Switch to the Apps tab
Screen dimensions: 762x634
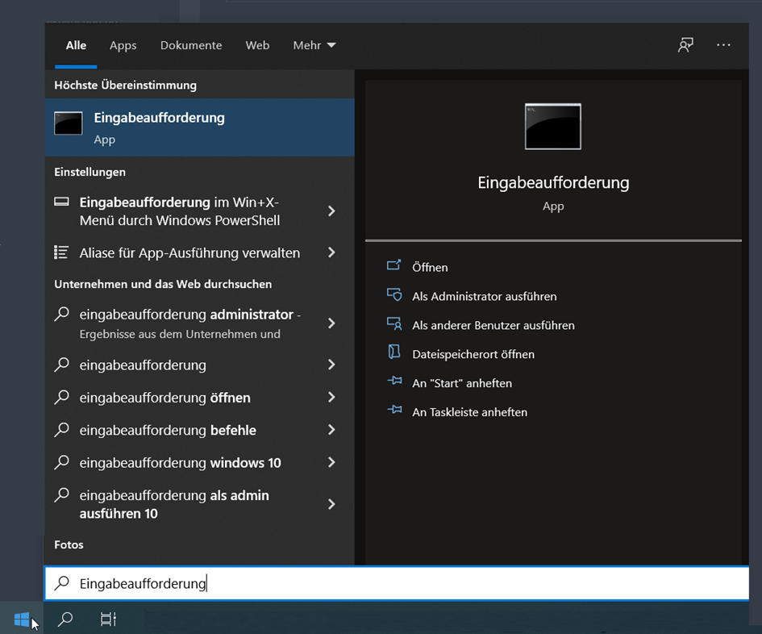tap(123, 45)
